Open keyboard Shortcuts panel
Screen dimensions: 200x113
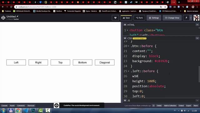pos(31,105)
